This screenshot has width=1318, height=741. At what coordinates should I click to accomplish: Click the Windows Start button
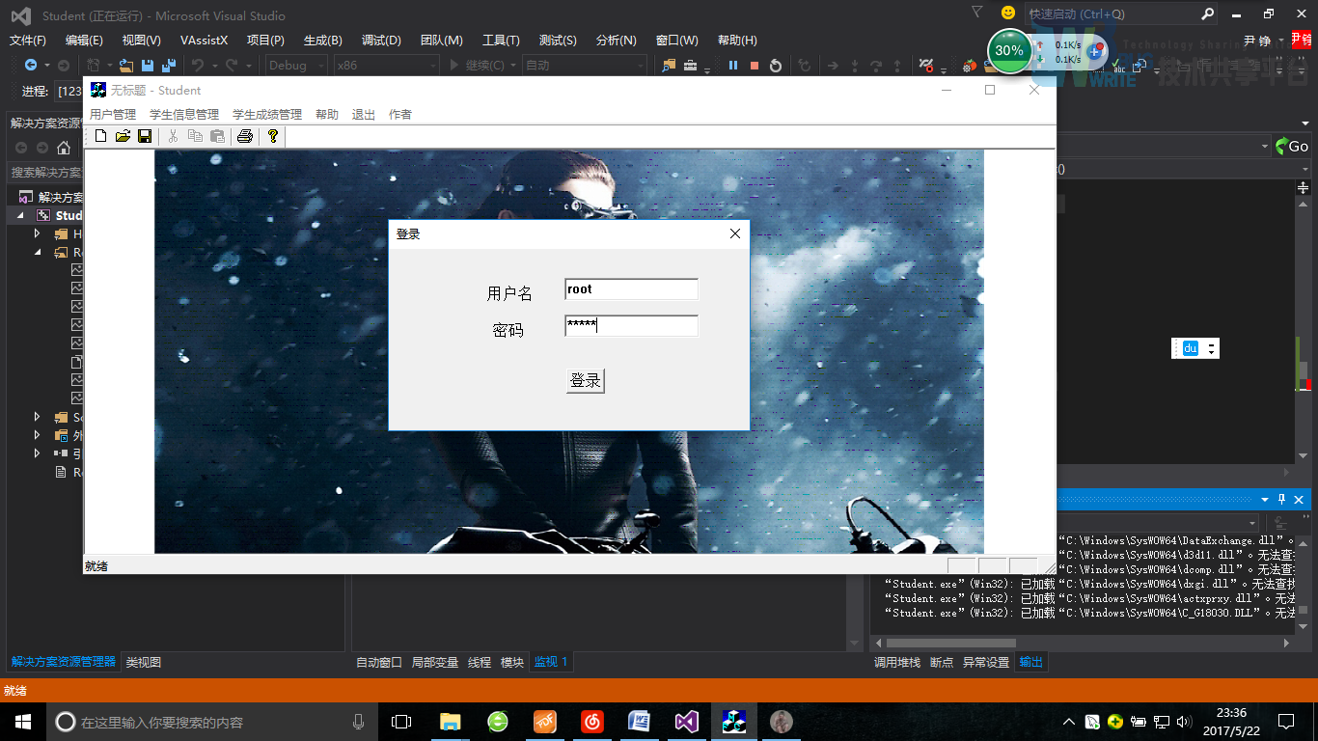[x=22, y=721]
